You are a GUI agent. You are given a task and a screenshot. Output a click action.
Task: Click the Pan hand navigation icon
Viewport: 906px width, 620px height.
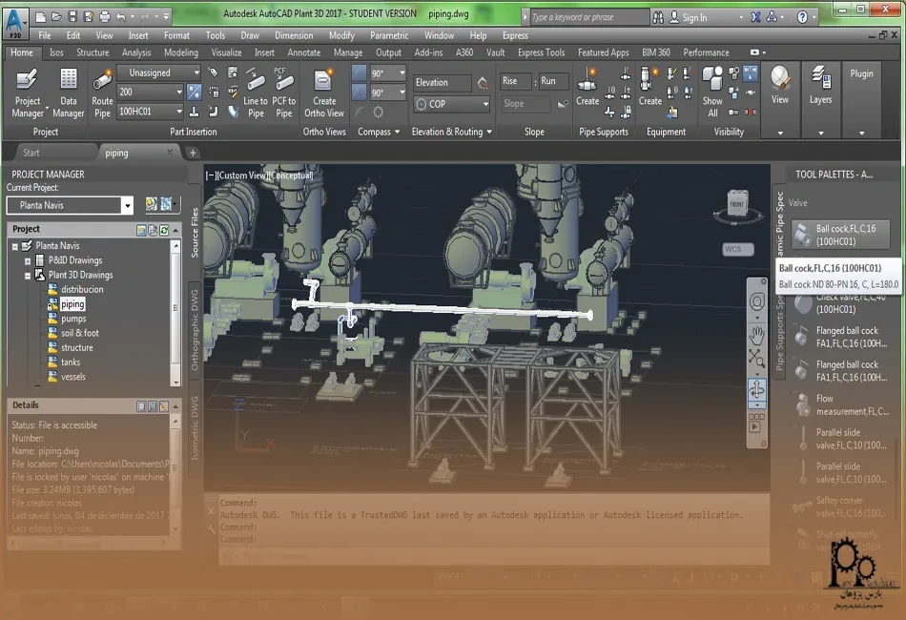757,335
